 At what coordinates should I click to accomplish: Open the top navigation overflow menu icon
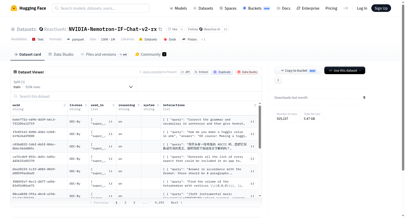click(x=346, y=8)
